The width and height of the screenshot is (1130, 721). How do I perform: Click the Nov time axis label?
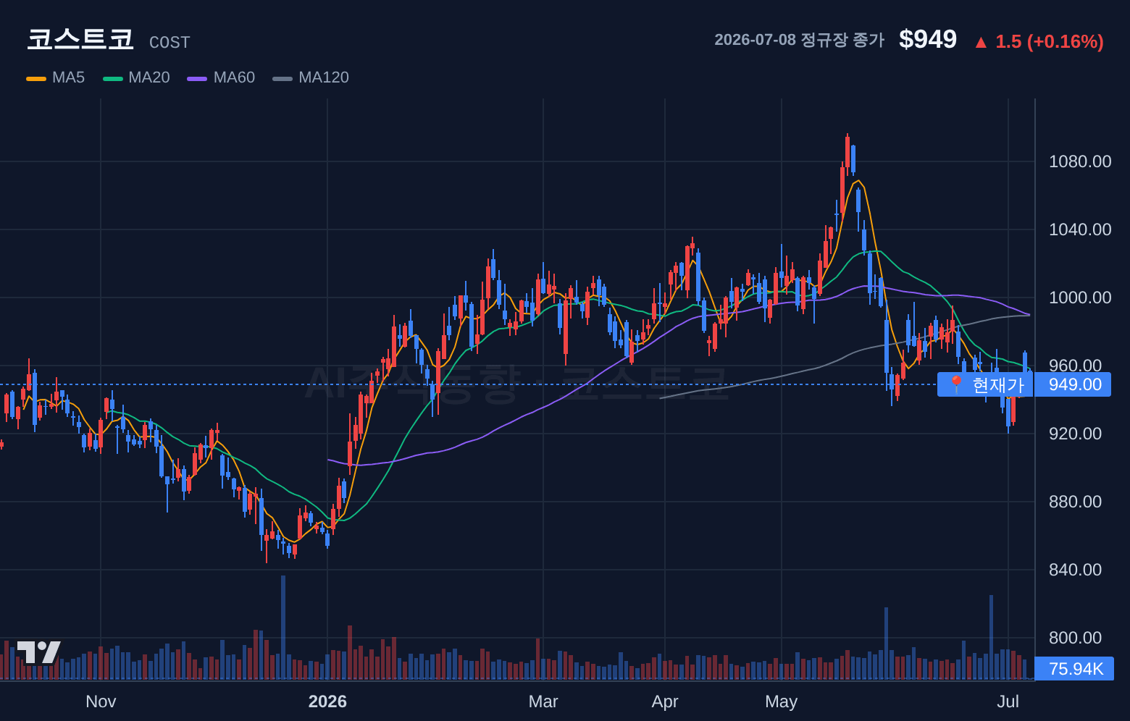point(101,701)
